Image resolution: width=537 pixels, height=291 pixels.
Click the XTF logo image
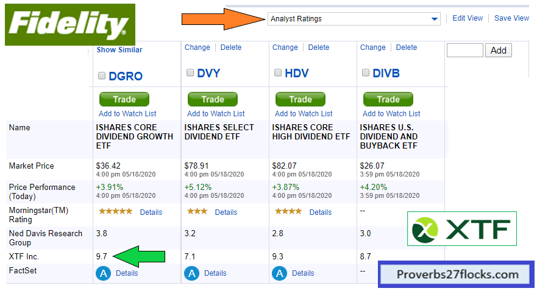point(461,229)
